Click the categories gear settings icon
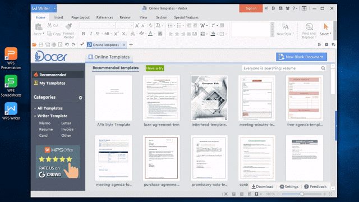The height and width of the screenshot is (202, 359). click(80, 98)
